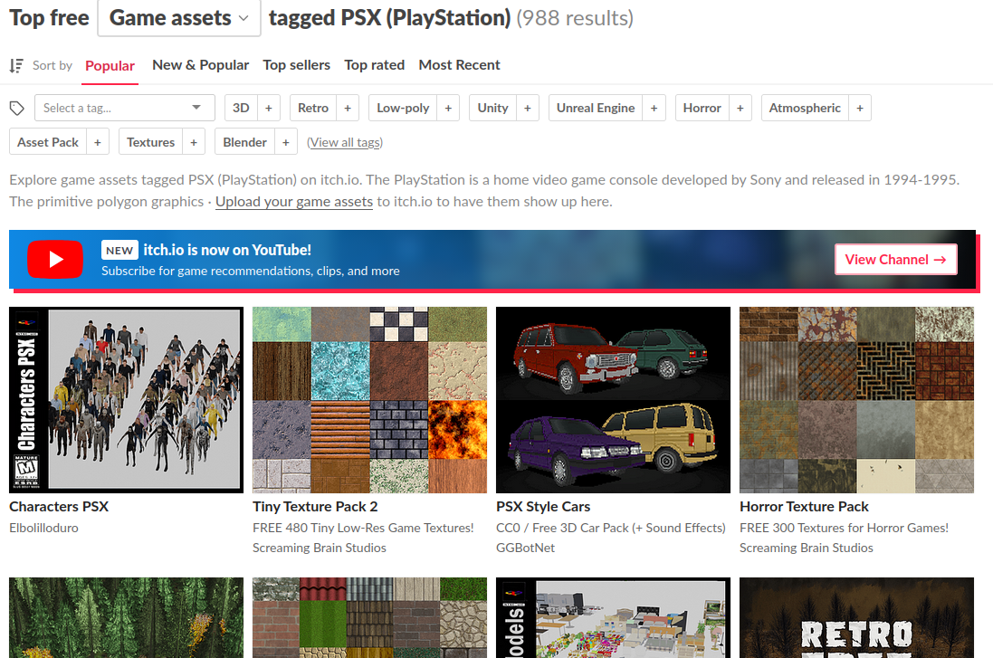This screenshot has height=658, width=993.
Task: Open Screaming Brain Studios under Tiny Texture Pack 2
Action: [x=320, y=548]
